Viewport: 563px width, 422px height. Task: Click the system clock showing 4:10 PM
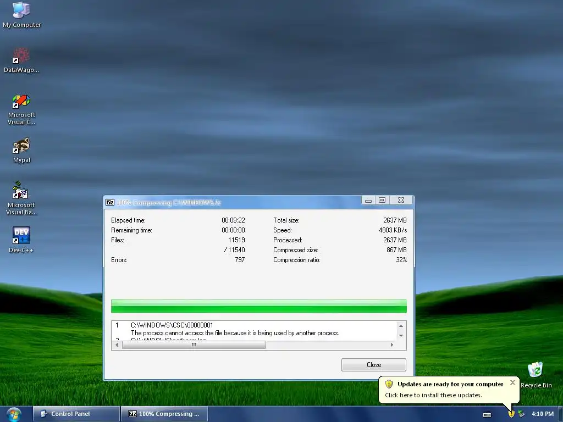543,414
